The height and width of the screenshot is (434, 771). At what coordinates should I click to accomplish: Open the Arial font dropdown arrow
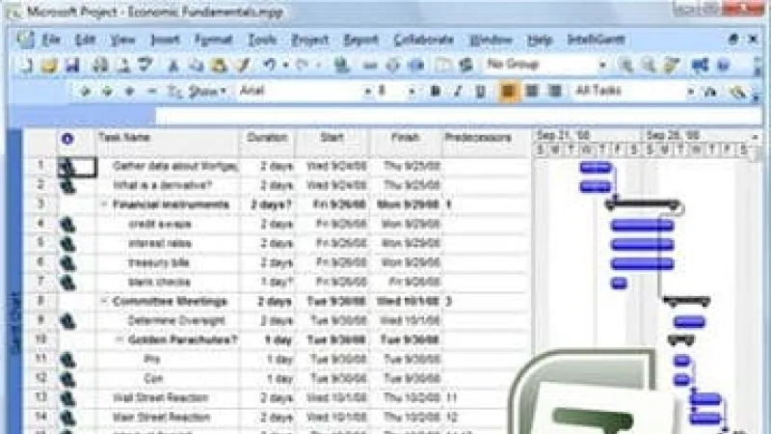click(x=367, y=92)
